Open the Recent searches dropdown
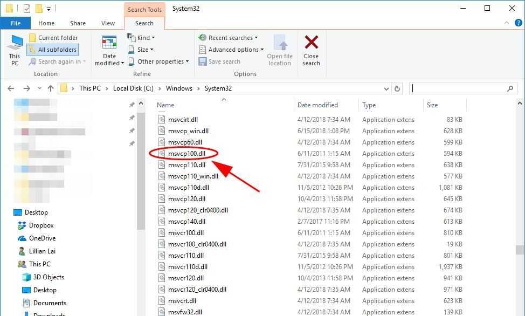 tap(228, 38)
